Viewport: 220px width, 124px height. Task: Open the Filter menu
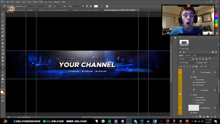(x=41, y=2)
